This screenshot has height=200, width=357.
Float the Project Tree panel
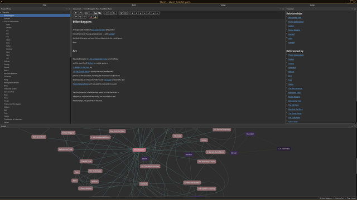[67, 9]
